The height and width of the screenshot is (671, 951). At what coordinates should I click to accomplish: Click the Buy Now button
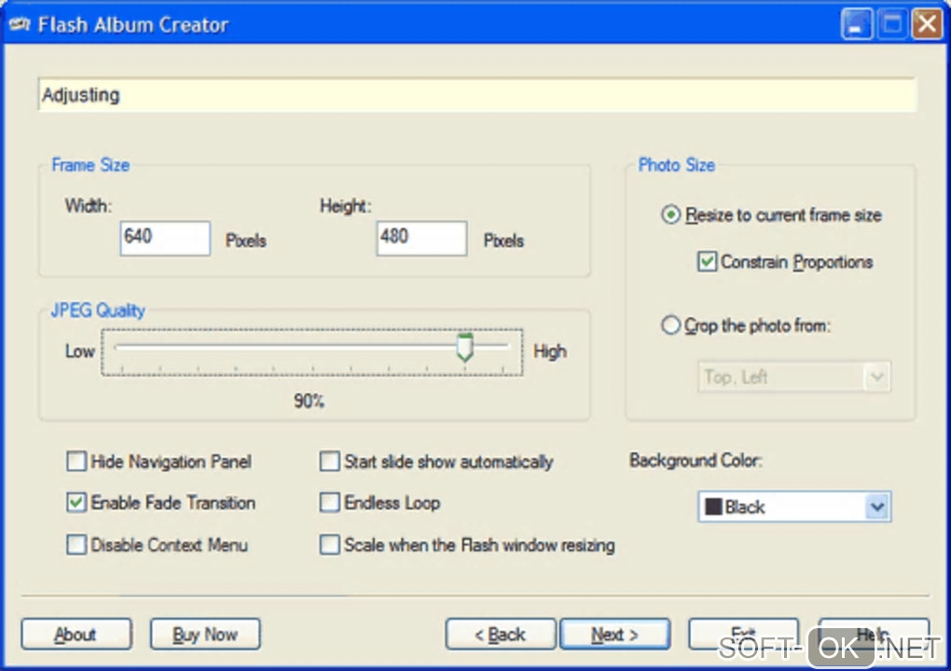tap(205, 634)
